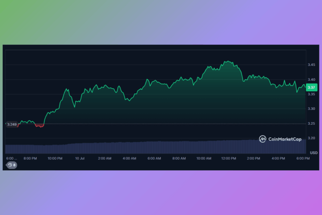This screenshot has width=322, height=215.
Task: Click the CoinMarketCap logo icon
Action: [263, 139]
